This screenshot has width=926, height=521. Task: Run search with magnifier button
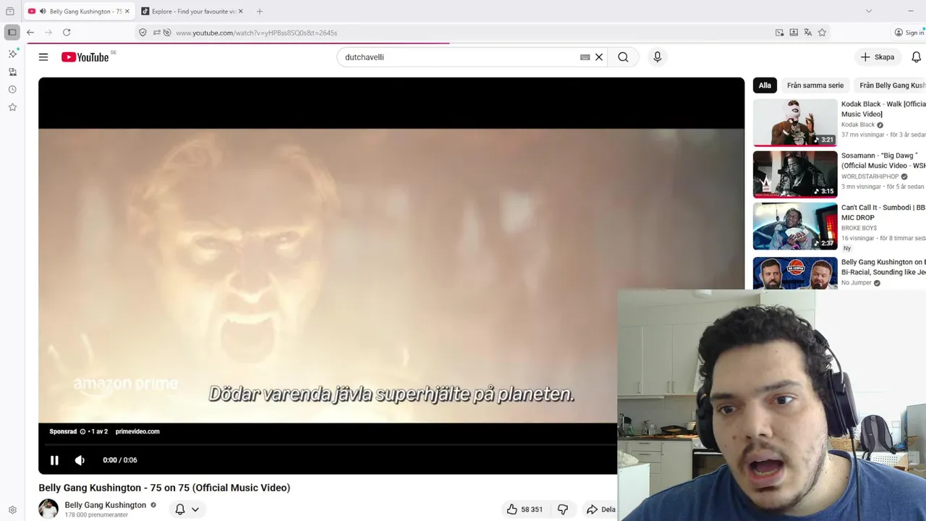click(x=623, y=57)
